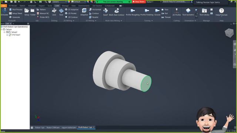Insert a Manual NC operation
This screenshot has width=237, height=133.
pos(43,13)
